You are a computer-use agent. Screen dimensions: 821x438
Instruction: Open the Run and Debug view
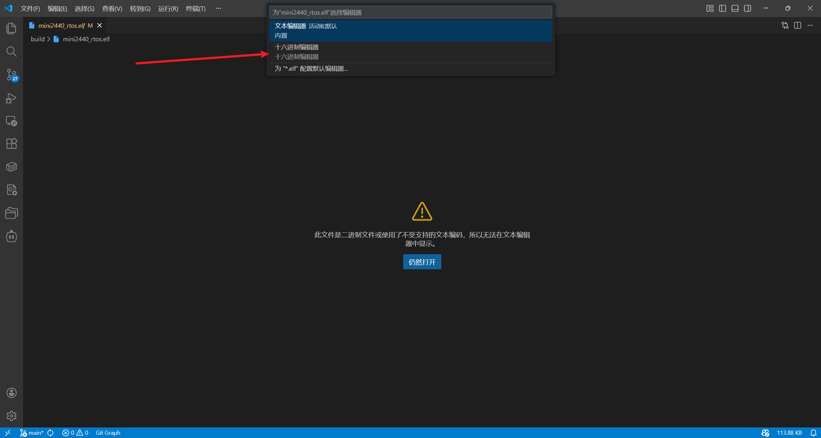12,98
